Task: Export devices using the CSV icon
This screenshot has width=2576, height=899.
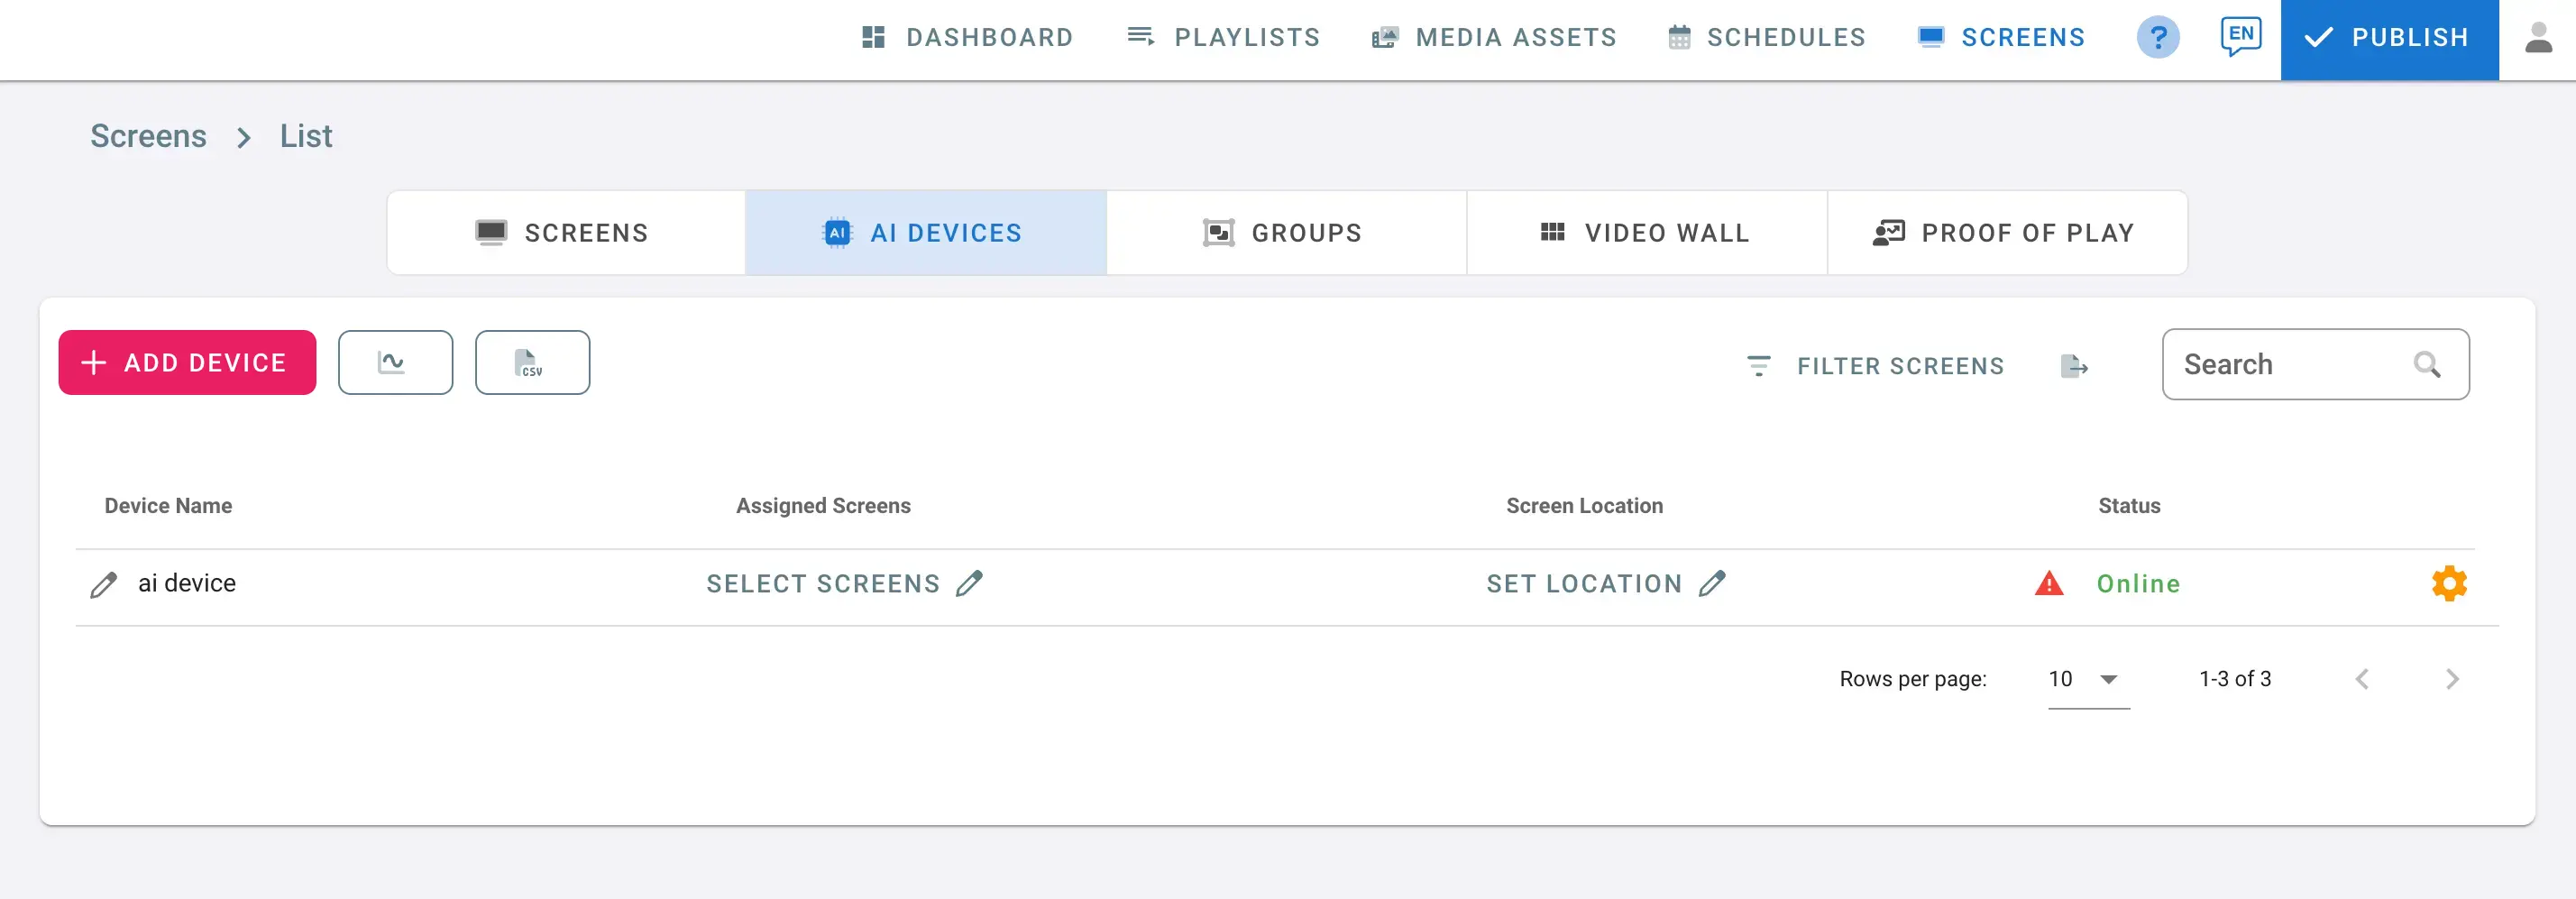Action: [532, 362]
